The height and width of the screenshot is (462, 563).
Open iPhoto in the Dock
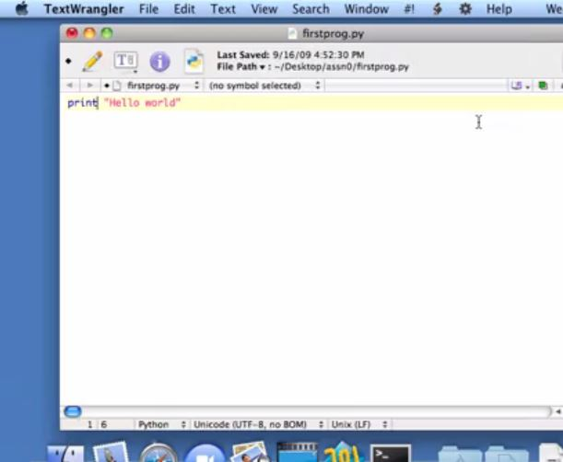pyautogui.click(x=251, y=452)
